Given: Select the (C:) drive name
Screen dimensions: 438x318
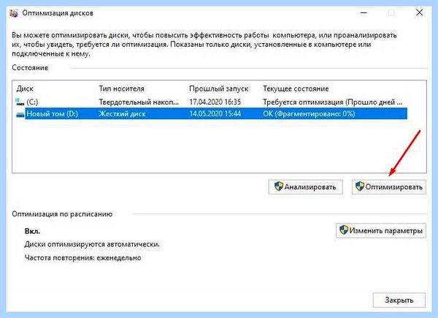Looking at the screenshot, I should coord(32,102).
